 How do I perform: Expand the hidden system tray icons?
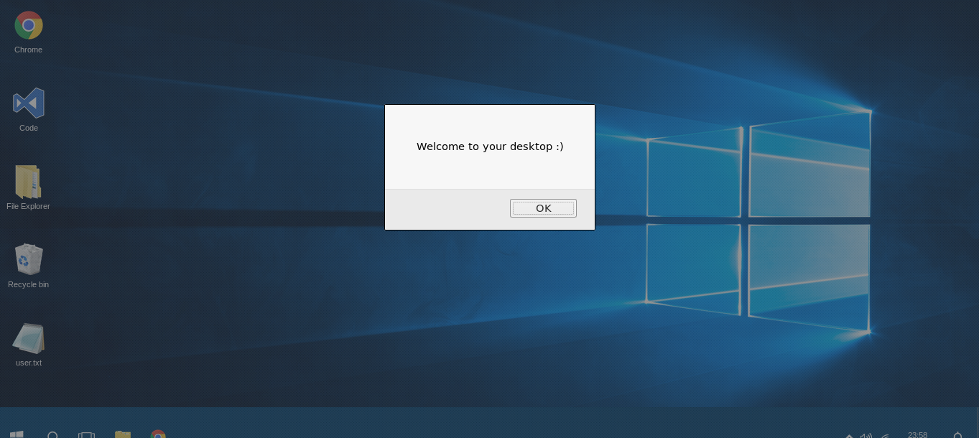tap(849, 435)
